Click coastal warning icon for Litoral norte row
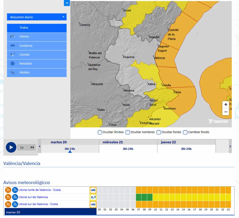Viewport: 239px width, 218px height. (93, 190)
